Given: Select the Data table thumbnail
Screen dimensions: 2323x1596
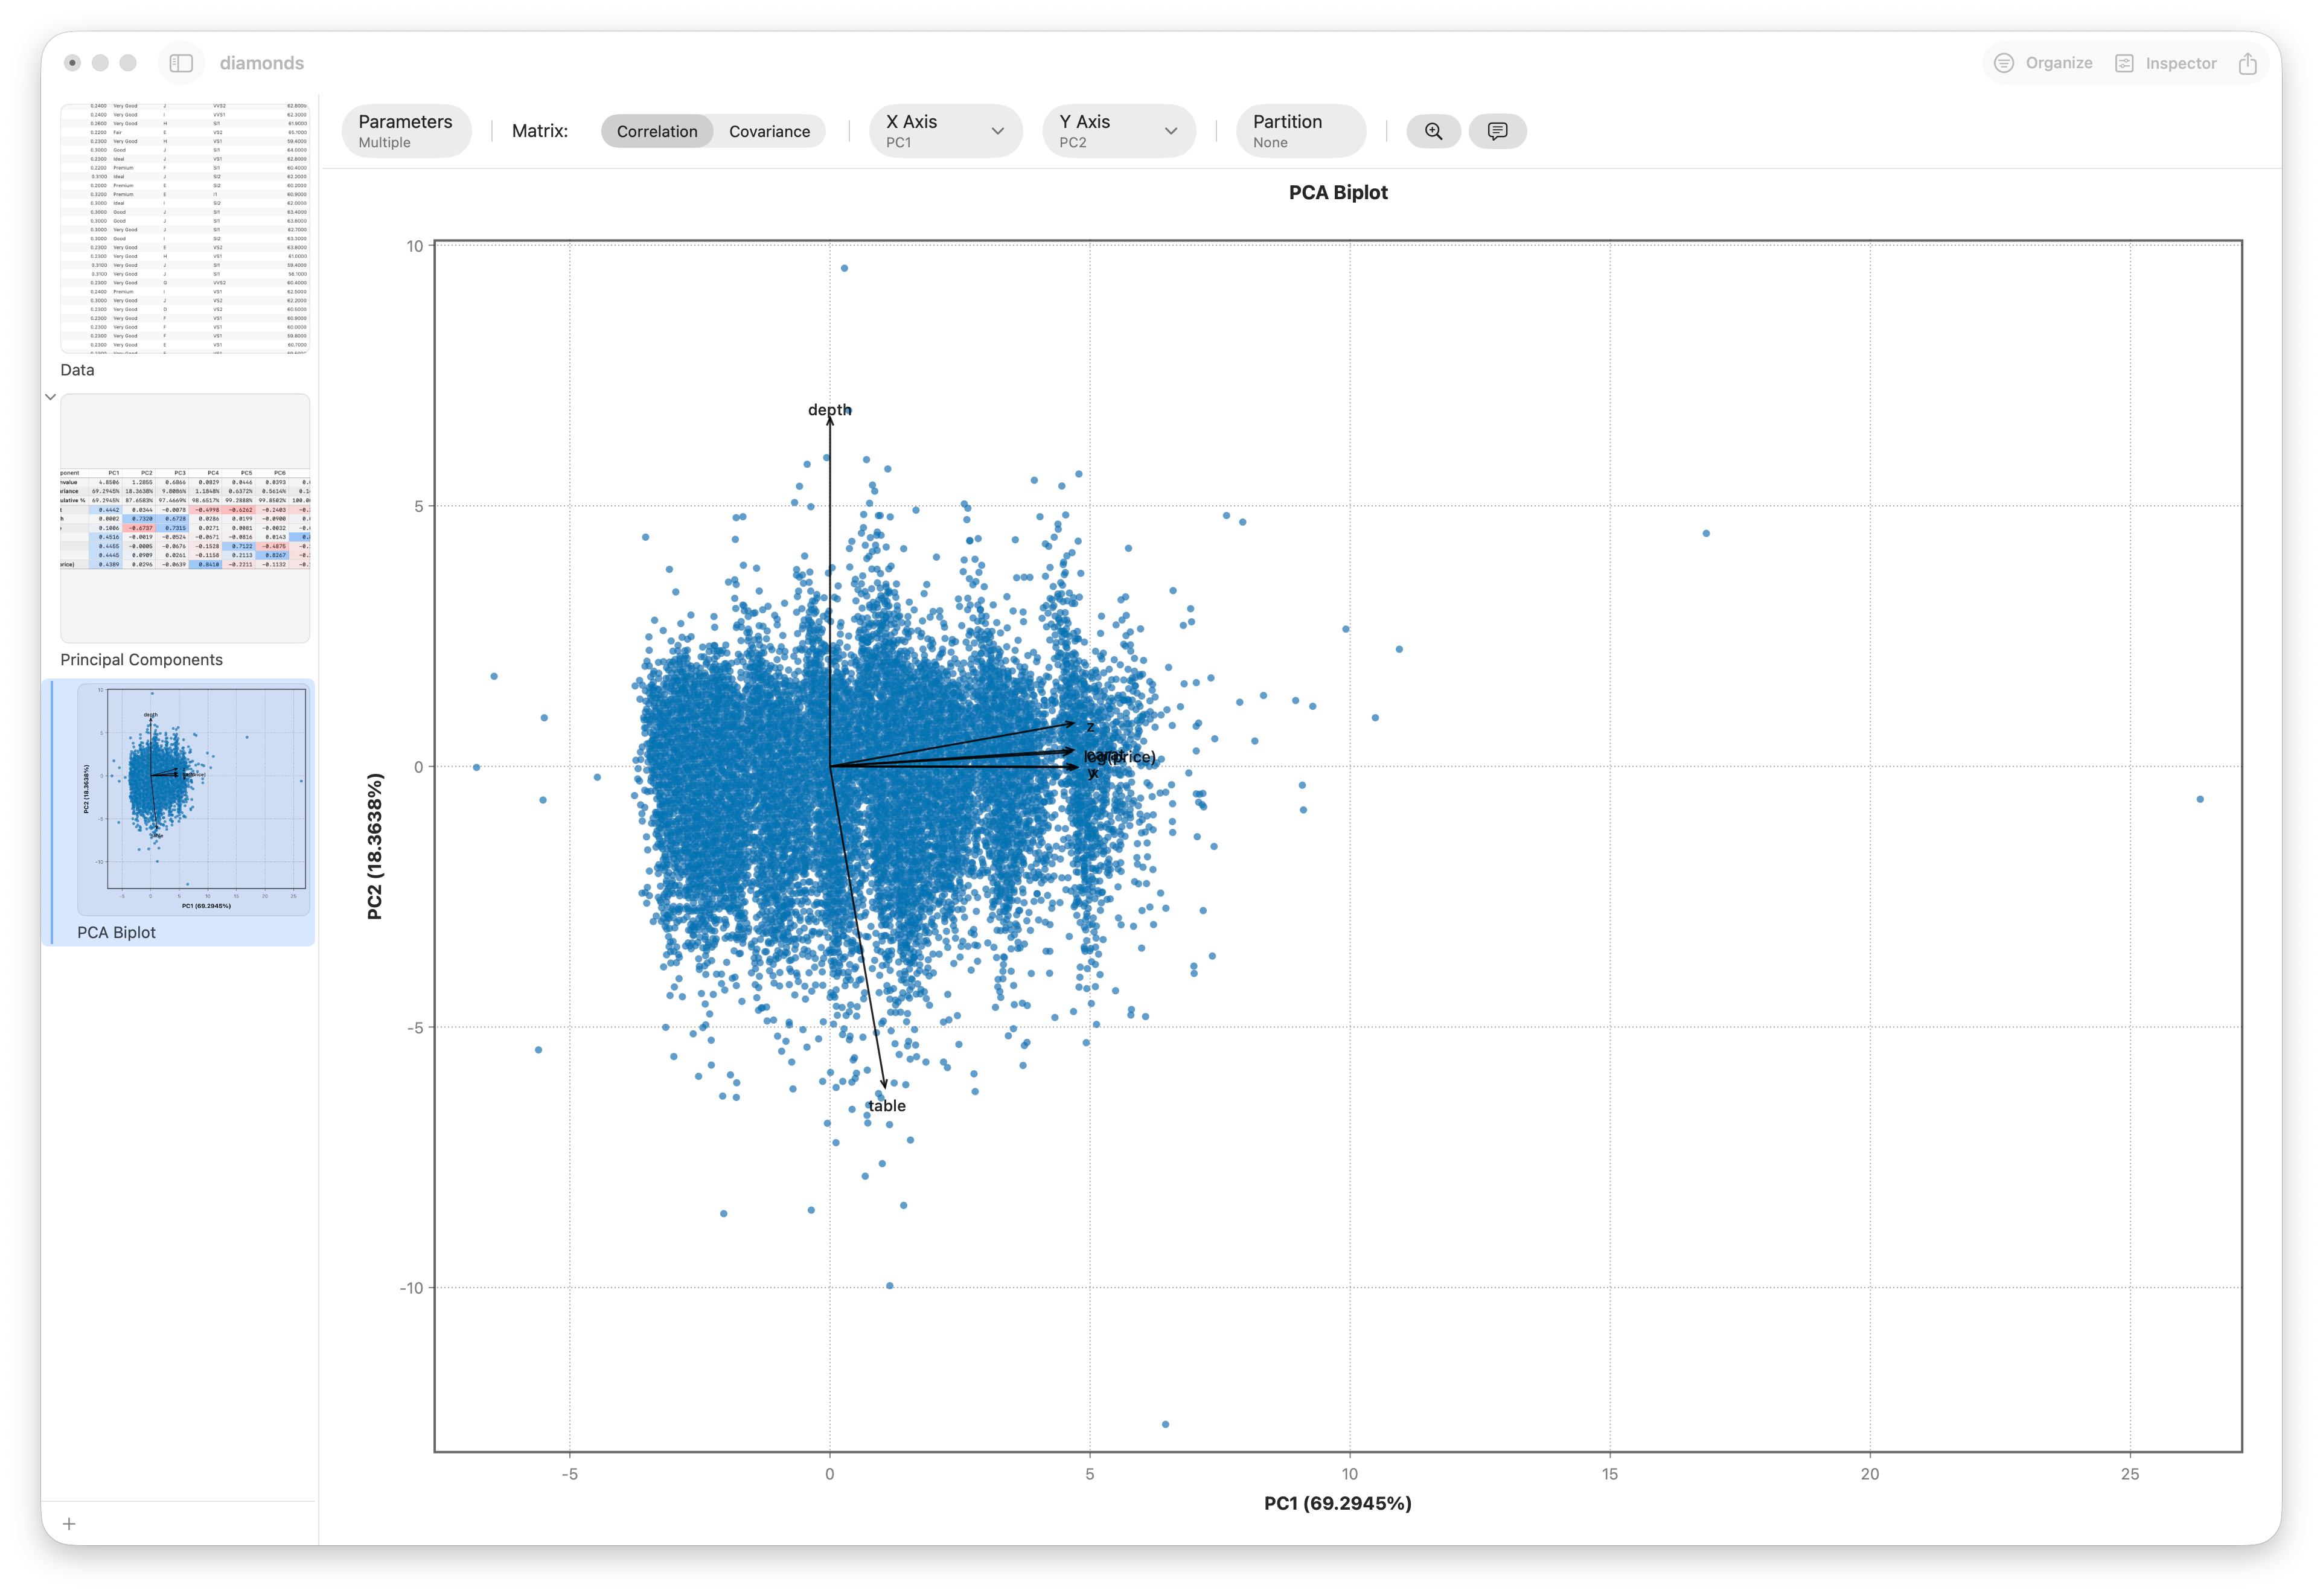Looking at the screenshot, I should pos(185,228).
